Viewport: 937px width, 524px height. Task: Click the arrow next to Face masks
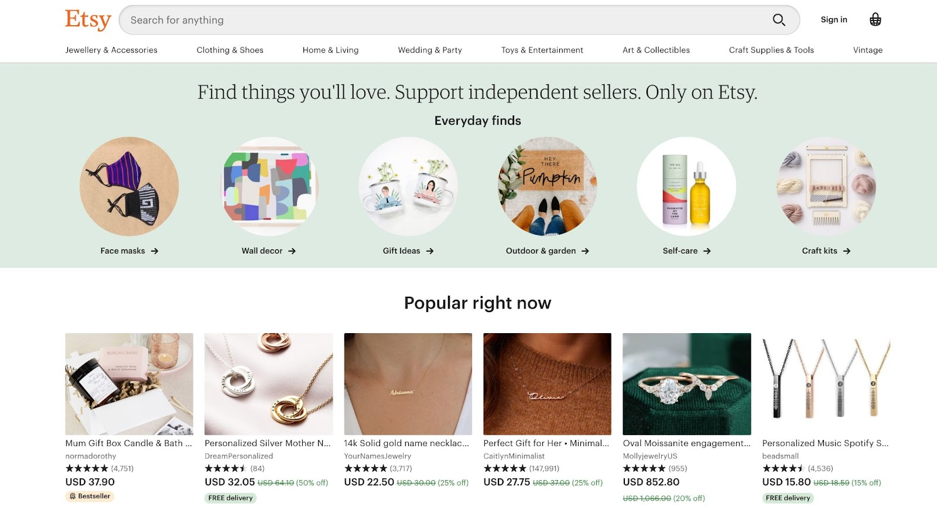(x=155, y=251)
